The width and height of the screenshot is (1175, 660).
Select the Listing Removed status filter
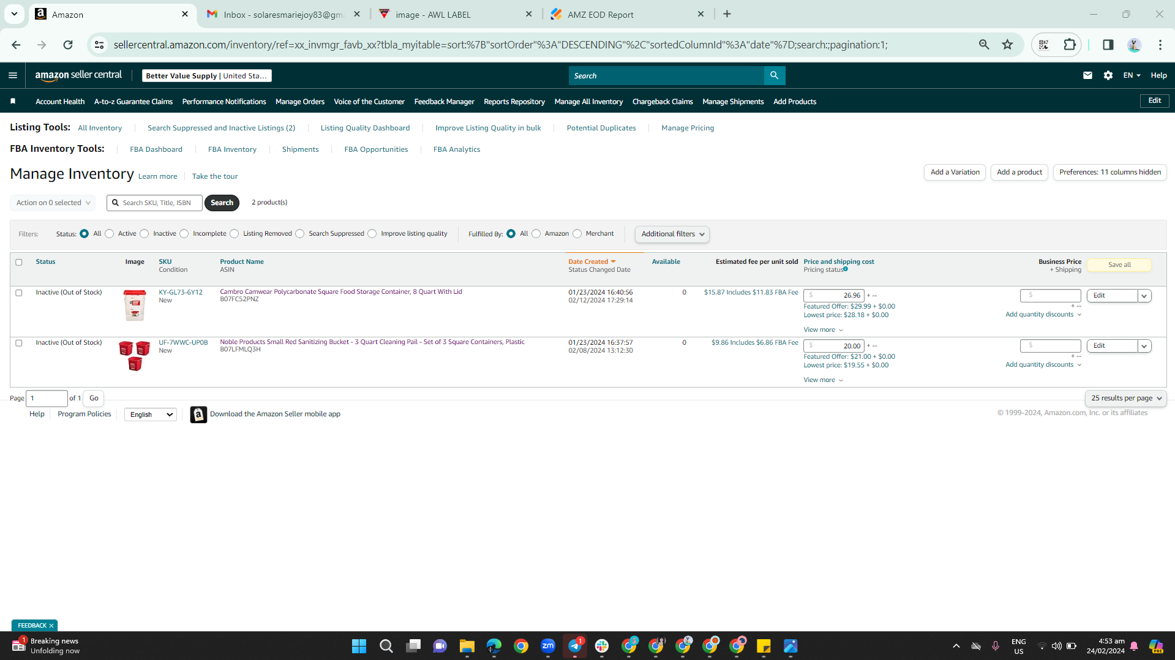click(235, 234)
